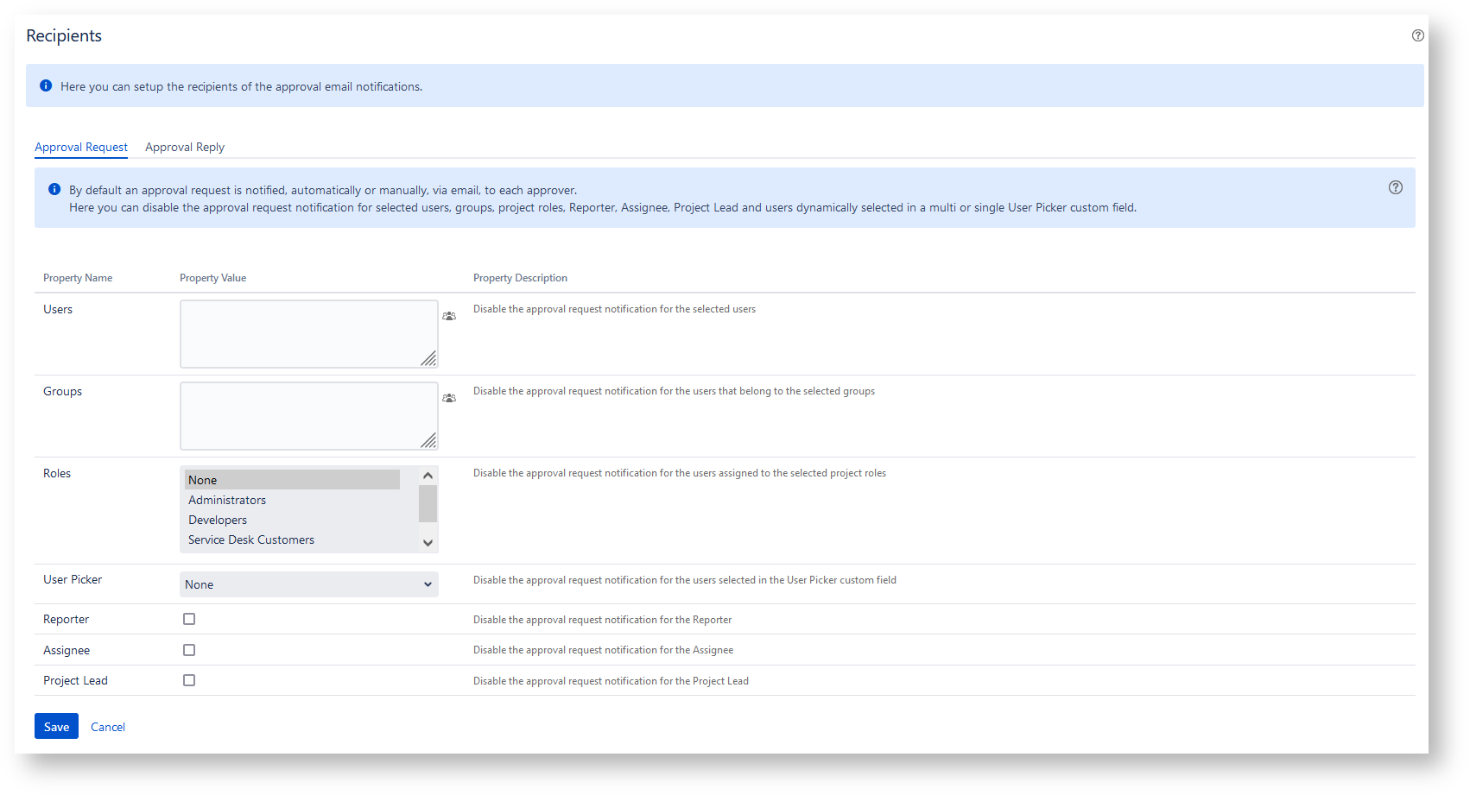The height and width of the screenshot is (795, 1470).
Task: Click resize handle of Users text area
Action: coord(428,359)
